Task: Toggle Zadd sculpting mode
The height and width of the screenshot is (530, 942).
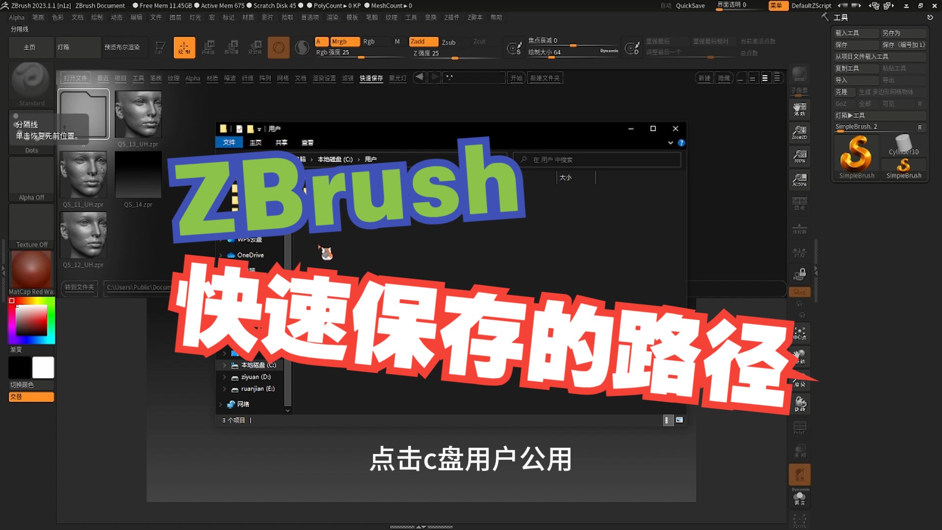Action: (423, 41)
